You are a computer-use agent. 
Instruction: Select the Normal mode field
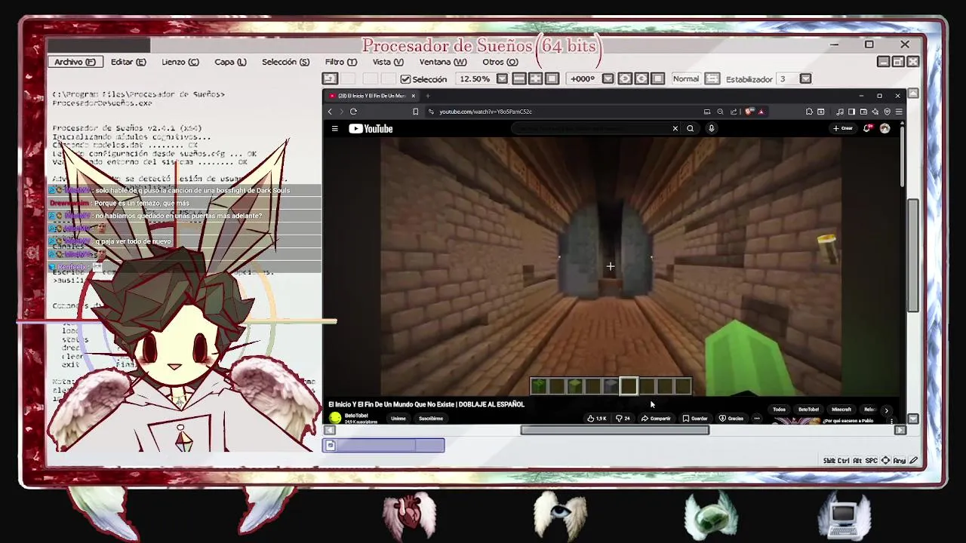point(686,78)
